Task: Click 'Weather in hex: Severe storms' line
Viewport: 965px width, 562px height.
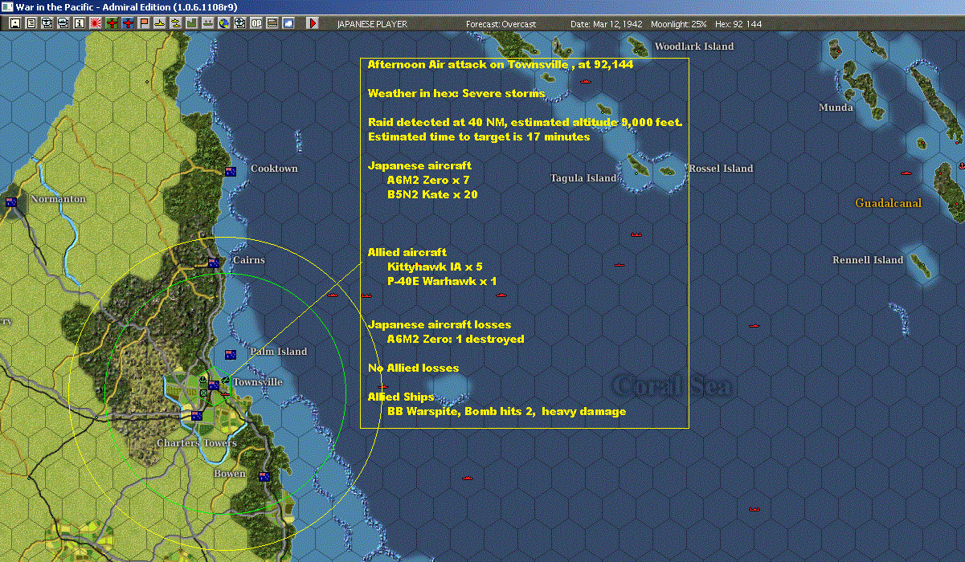Action: click(x=456, y=94)
